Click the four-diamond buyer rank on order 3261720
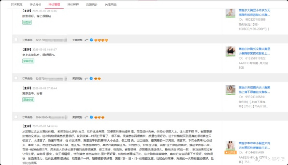 101,40
